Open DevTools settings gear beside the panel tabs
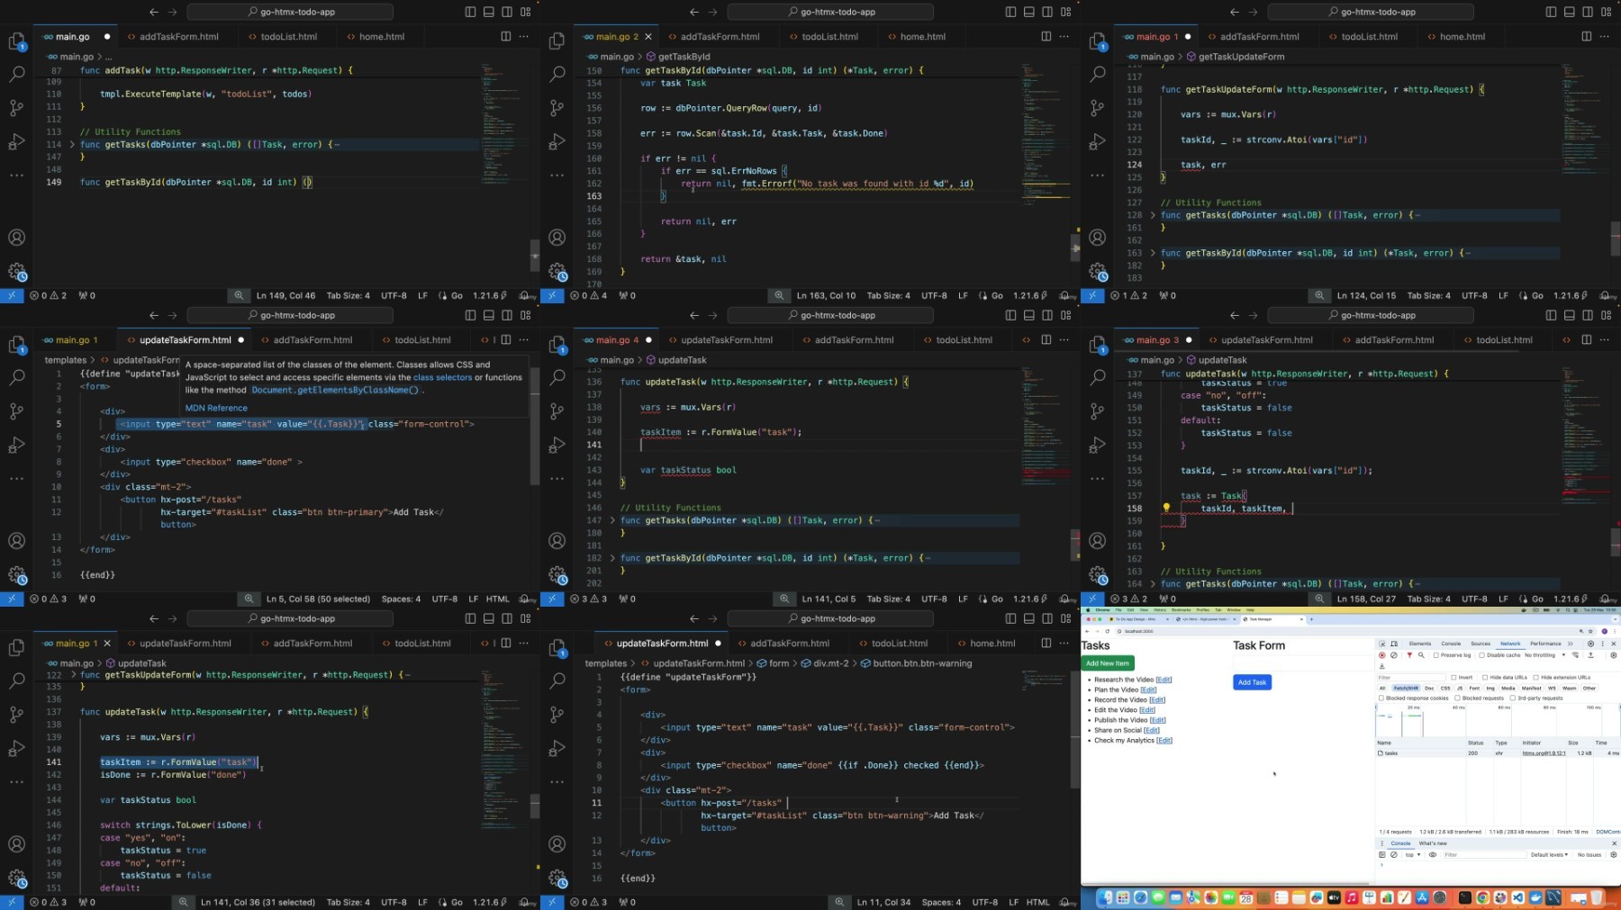 (1590, 644)
